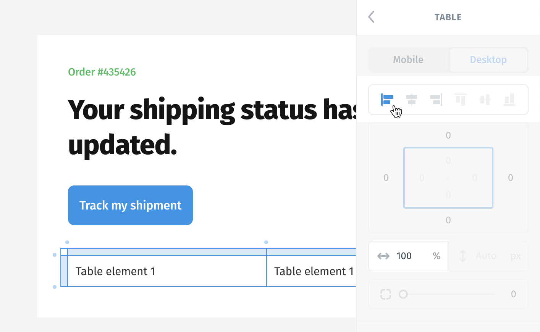Select the align bottom icon

click(509, 100)
